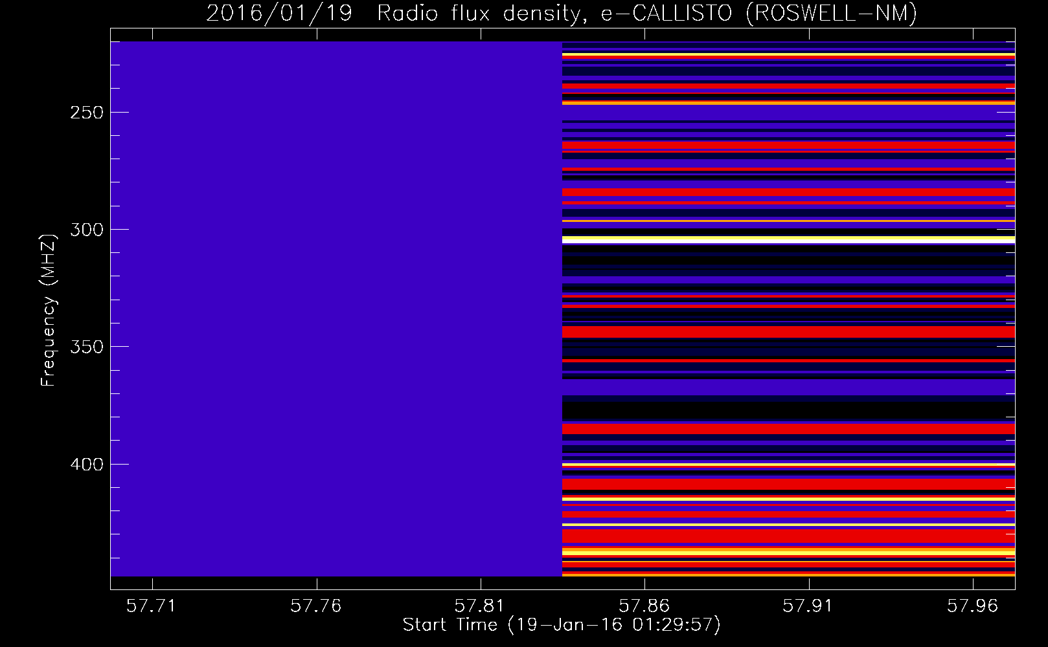
Task: Select the 400 frequency tick label
Action: [87, 465]
